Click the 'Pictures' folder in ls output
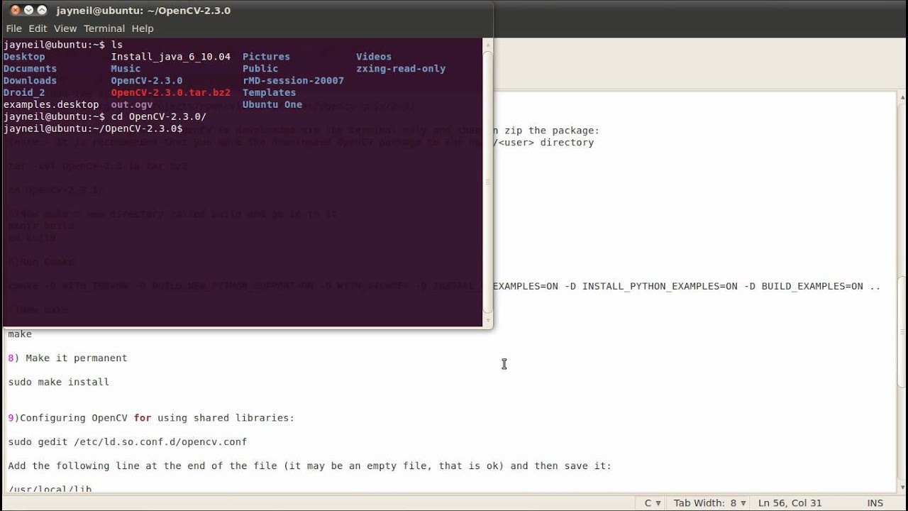Image resolution: width=908 pixels, height=511 pixels. (266, 57)
